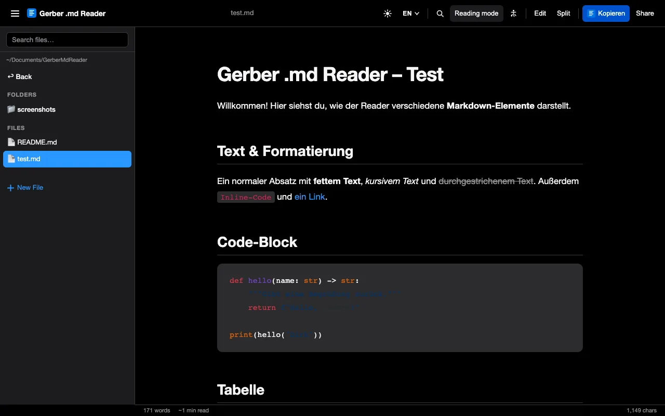Follow the 'ein Link' hyperlink
This screenshot has width=665, height=416.
click(310, 197)
